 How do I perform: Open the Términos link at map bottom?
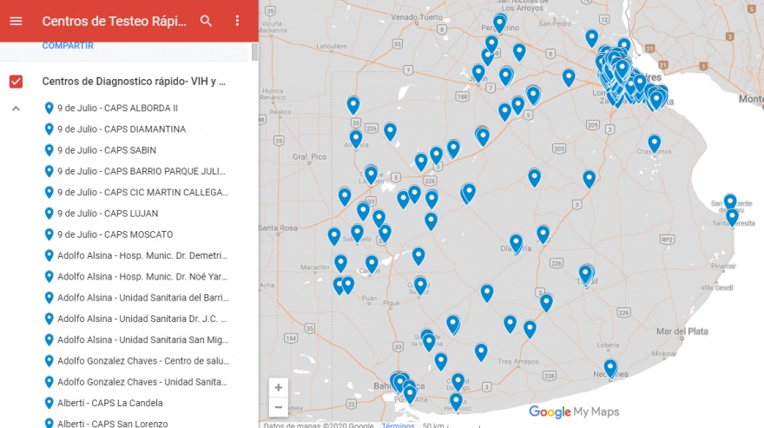(398, 425)
